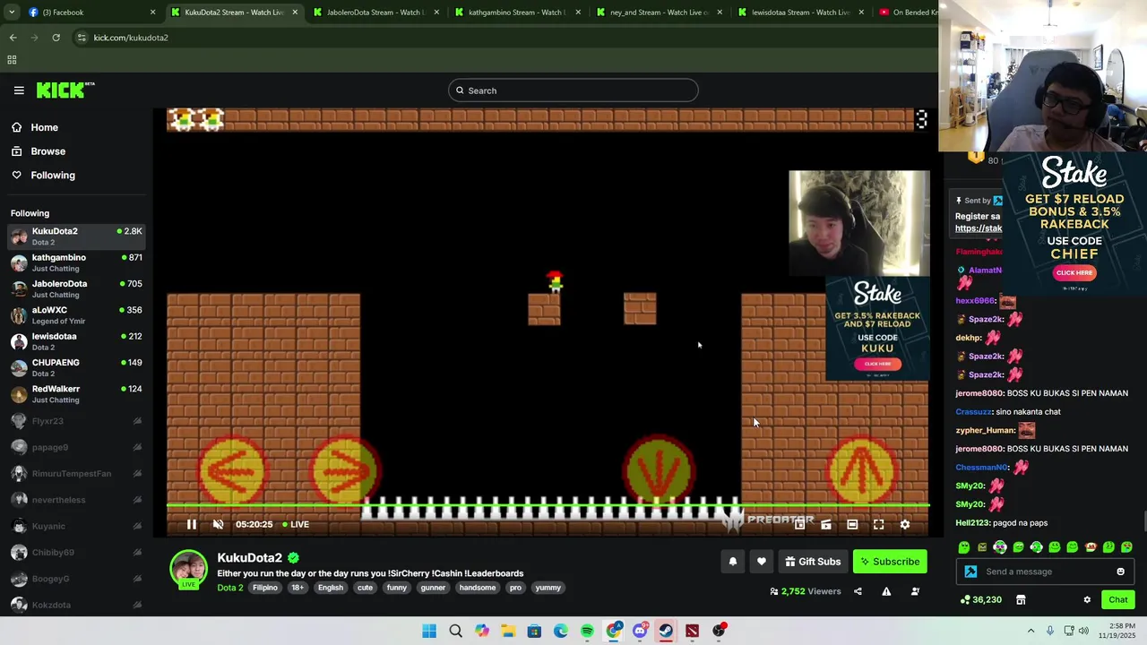Viewport: 1147px width, 645px height.
Task: Go back in browser history
Action: coord(13,38)
